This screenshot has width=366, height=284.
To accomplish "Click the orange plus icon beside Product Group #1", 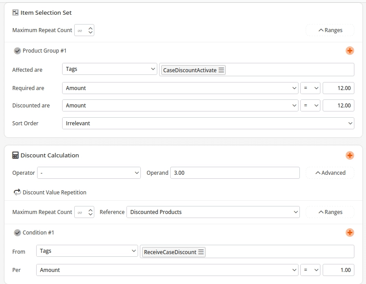I will [349, 51].
